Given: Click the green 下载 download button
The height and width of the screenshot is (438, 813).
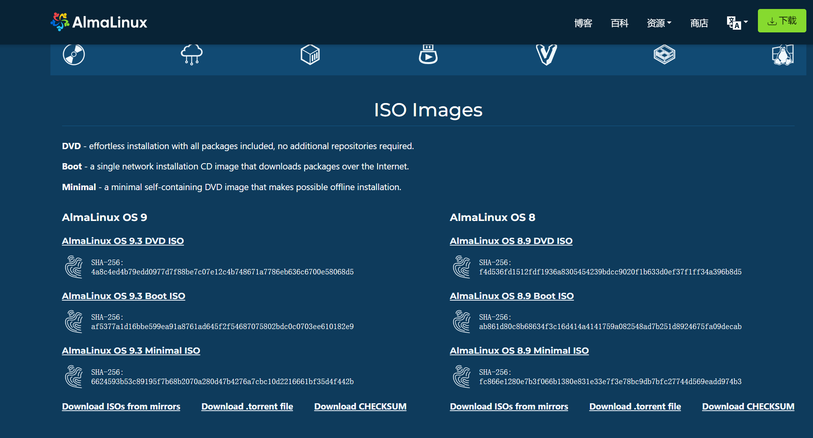Looking at the screenshot, I should pos(782,21).
